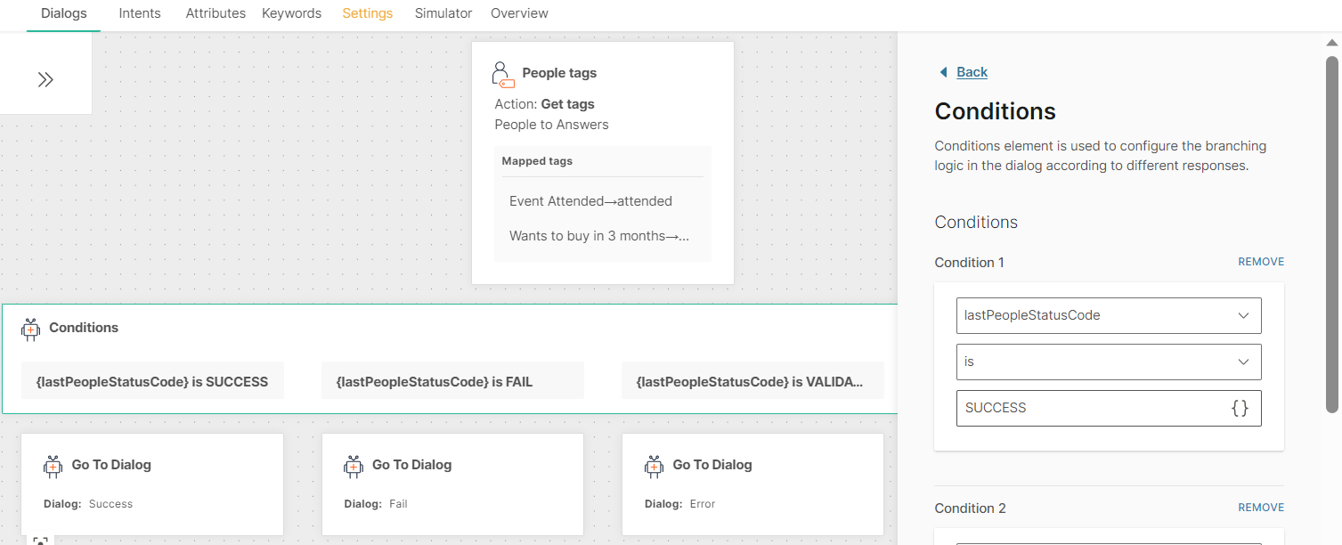The width and height of the screenshot is (1342, 545).
Task: Click the robot icon on Fail Go To Dialog
Action: 354,466
